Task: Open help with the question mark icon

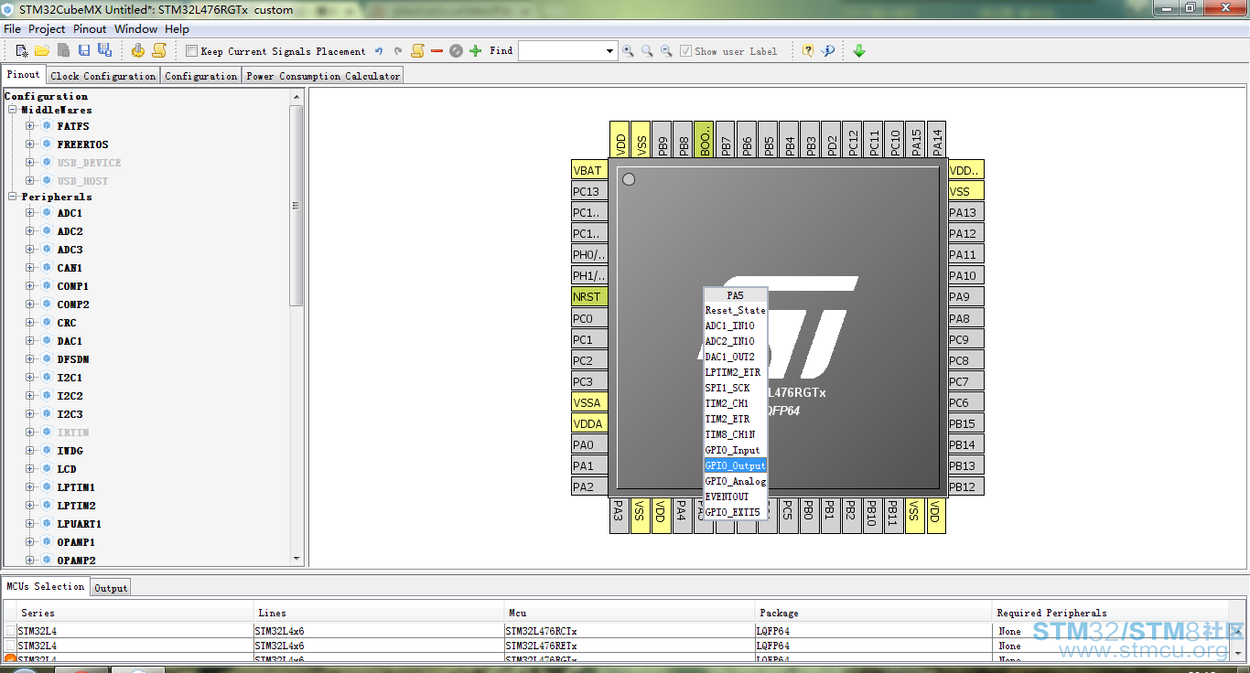Action: point(808,51)
